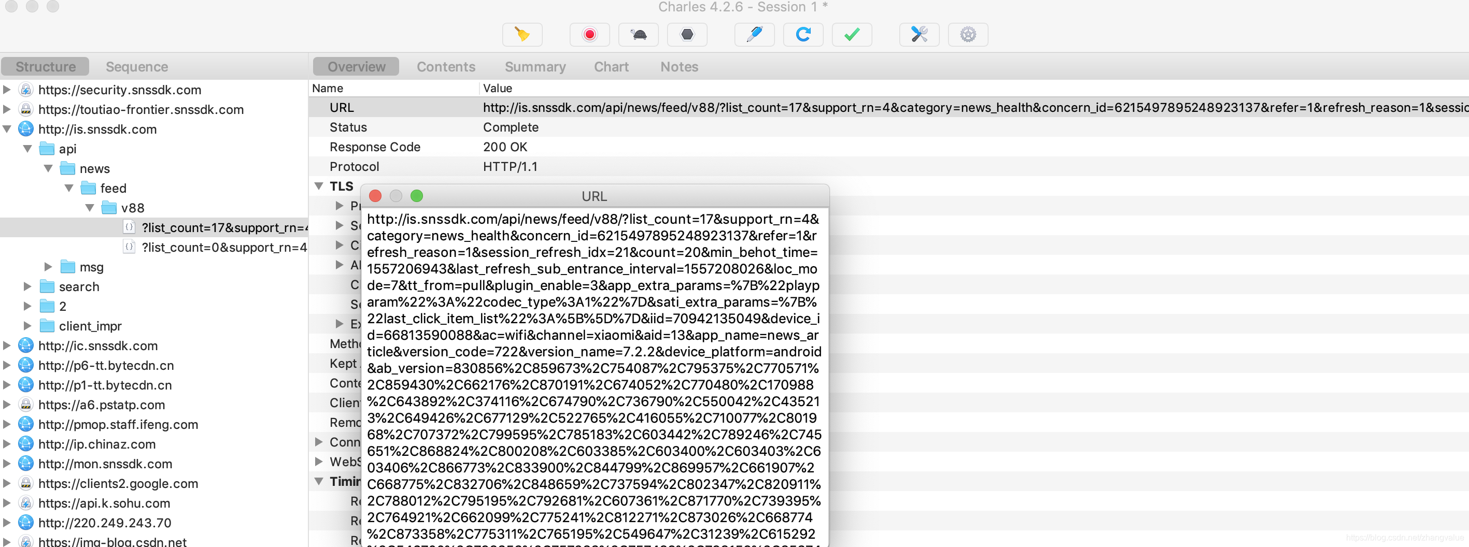The image size is (1469, 547).
Task: Toggle the hexagon Breakpoints icon
Action: point(687,35)
